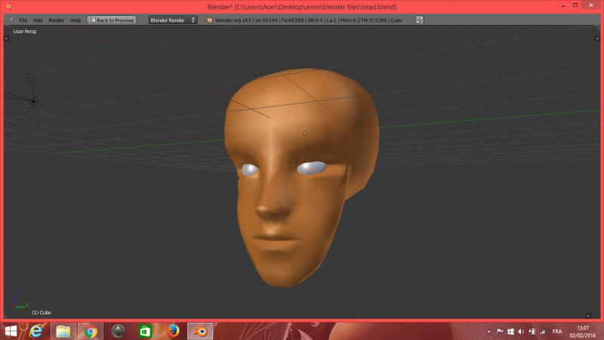The image size is (604, 340).
Task: Open the Render menu
Action: pos(57,20)
